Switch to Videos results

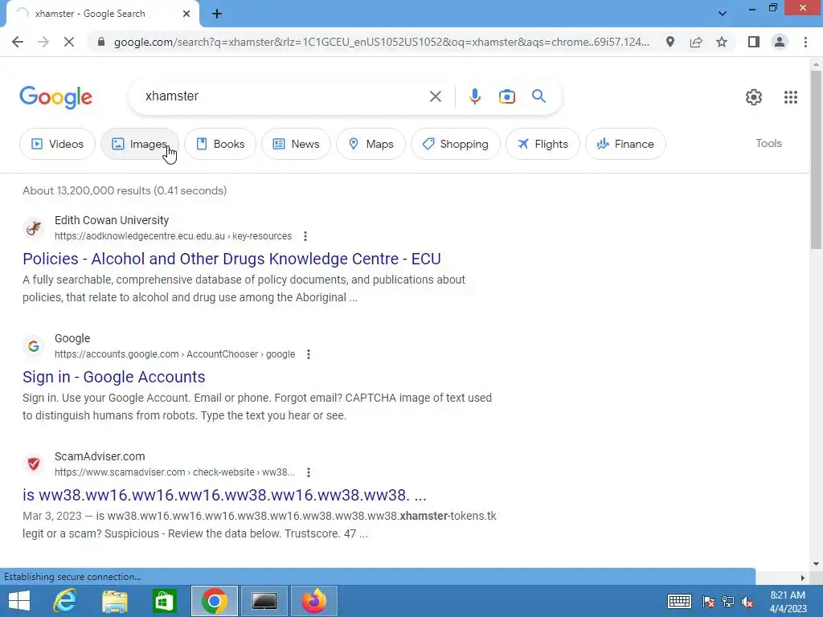click(57, 144)
